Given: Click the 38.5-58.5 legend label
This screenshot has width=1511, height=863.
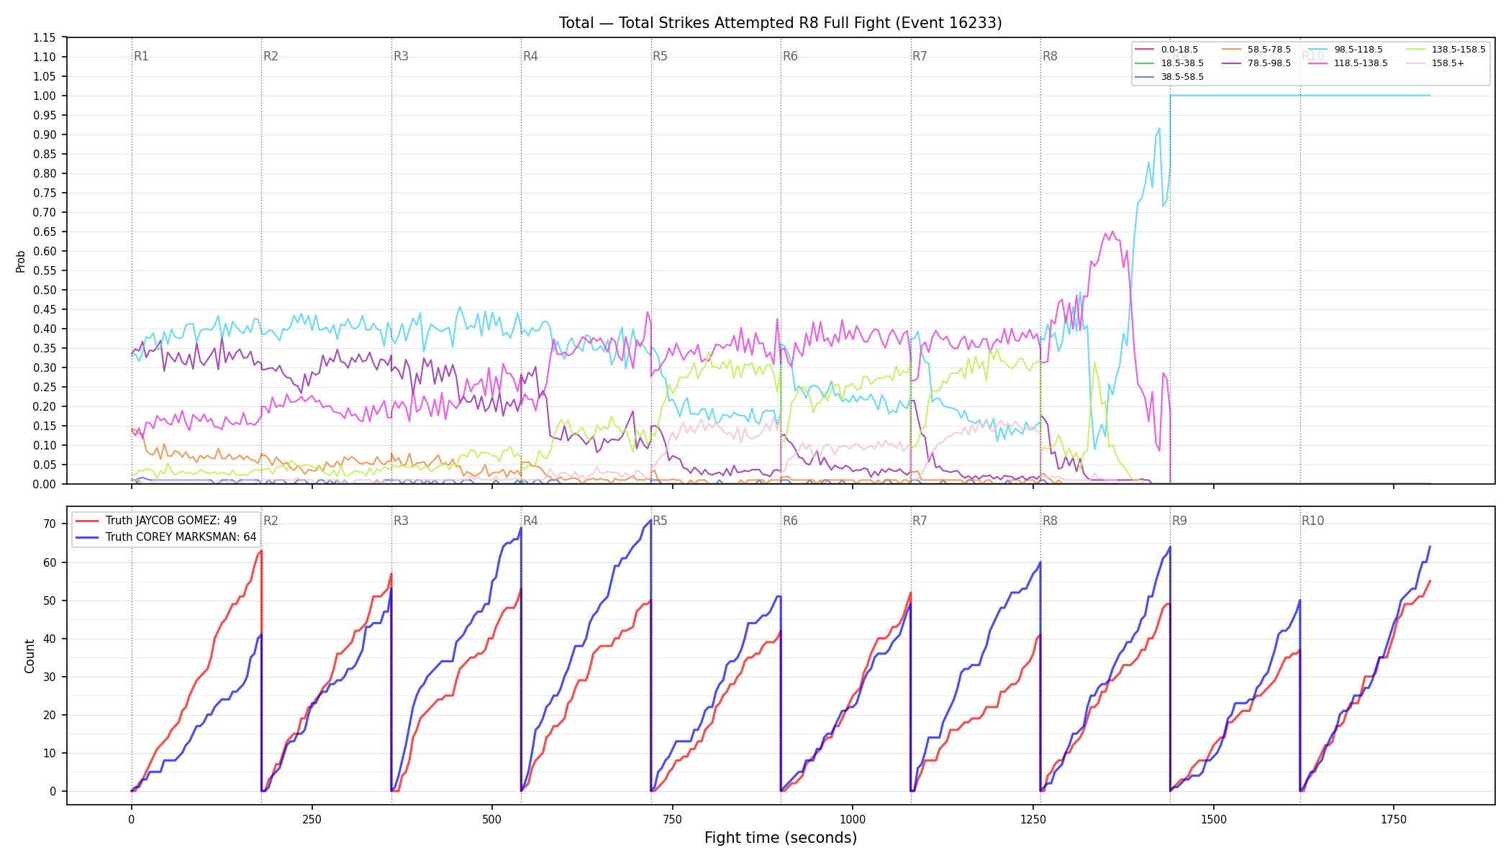Looking at the screenshot, I should point(1182,77).
